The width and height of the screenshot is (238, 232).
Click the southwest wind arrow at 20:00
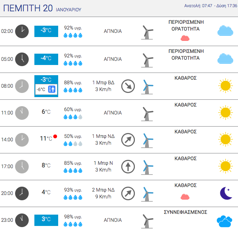pyautogui.click(x=128, y=193)
